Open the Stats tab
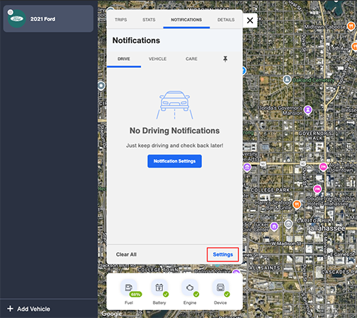This screenshot has height=318, width=357. tap(149, 20)
